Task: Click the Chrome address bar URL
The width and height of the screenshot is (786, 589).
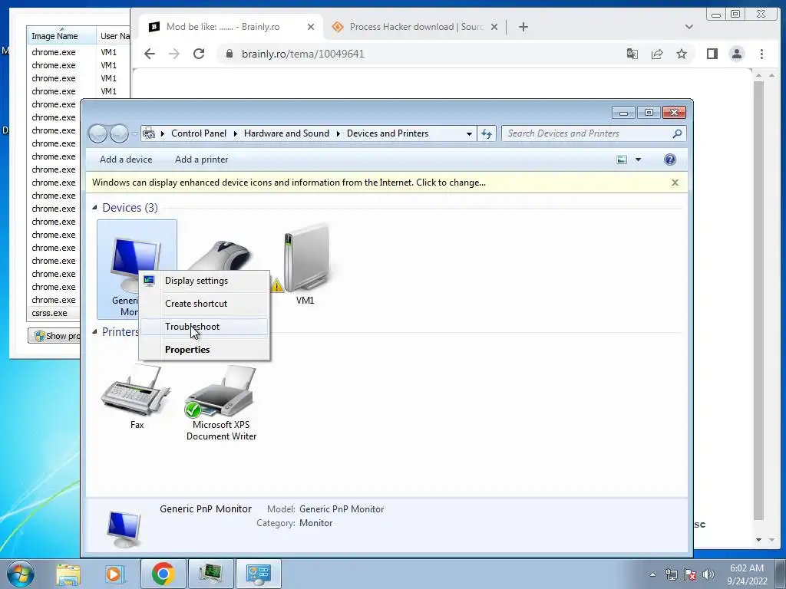Action: [302, 54]
